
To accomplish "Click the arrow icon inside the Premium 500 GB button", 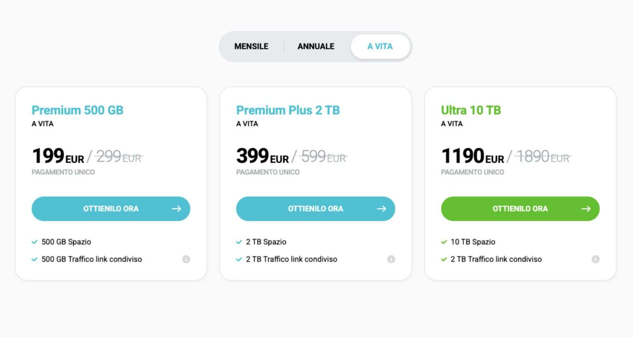I will point(176,208).
